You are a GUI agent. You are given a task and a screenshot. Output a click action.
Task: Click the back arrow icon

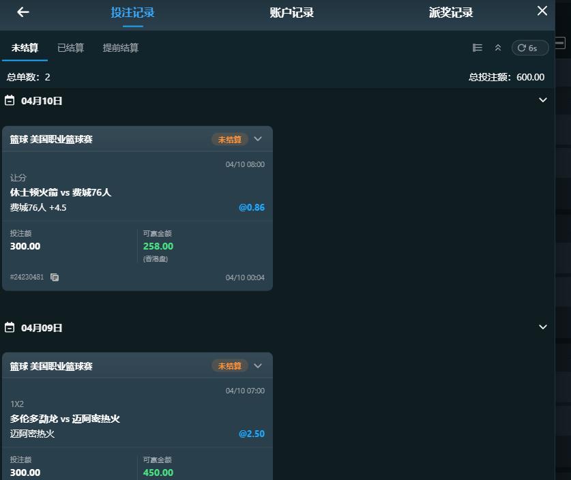[x=23, y=12]
